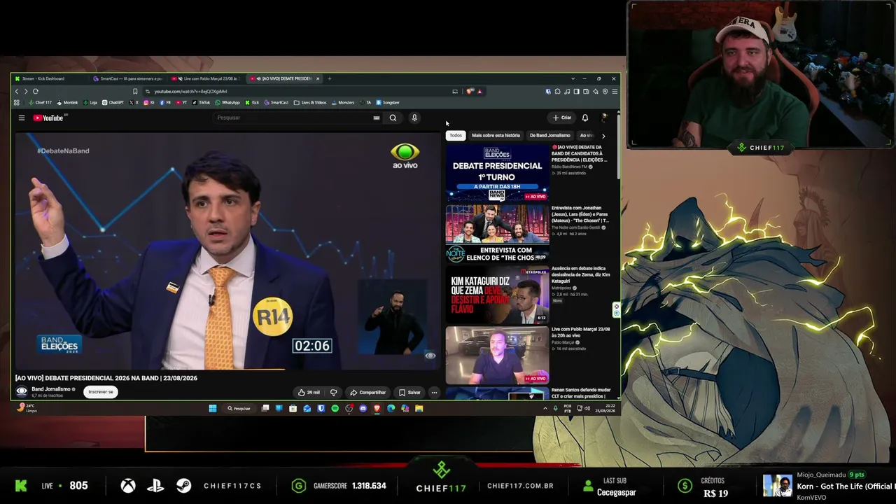The width and height of the screenshot is (896, 504).
Task: Bookmark this page using the bookmark icon
Action: click(x=135, y=91)
